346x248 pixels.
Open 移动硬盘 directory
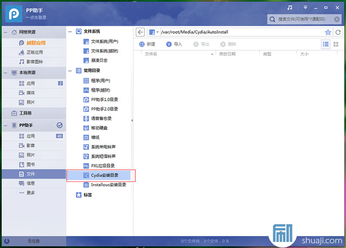click(x=96, y=128)
